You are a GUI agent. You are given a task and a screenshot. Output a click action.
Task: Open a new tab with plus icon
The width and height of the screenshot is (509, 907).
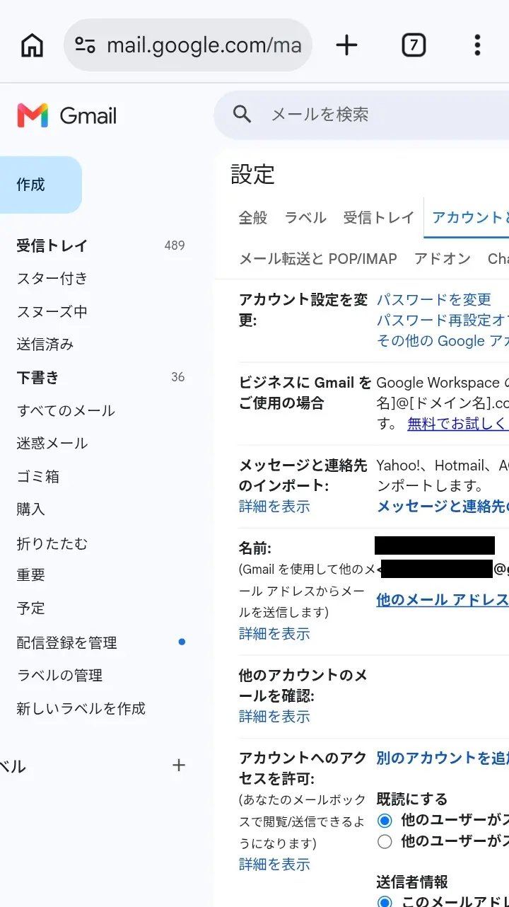346,46
